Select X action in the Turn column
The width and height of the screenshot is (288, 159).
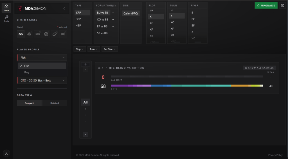click(177, 16)
